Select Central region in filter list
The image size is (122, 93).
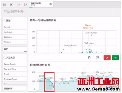click(15, 27)
